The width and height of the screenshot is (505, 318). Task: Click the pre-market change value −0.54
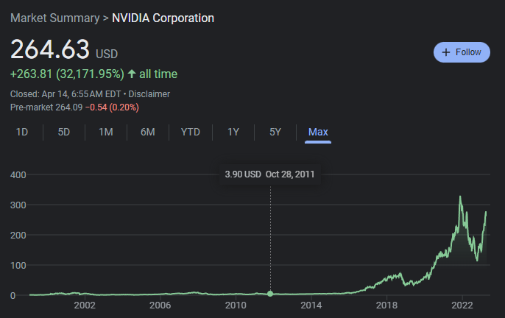(98, 107)
